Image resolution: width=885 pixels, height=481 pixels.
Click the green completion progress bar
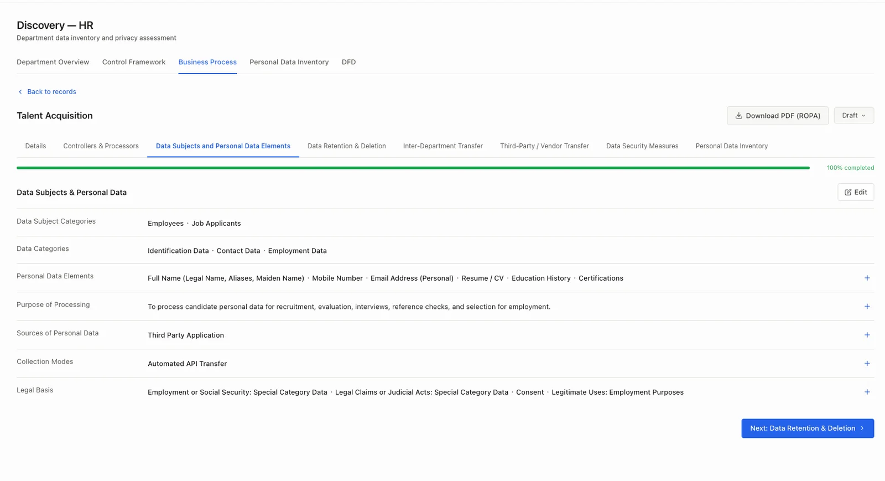(x=413, y=168)
